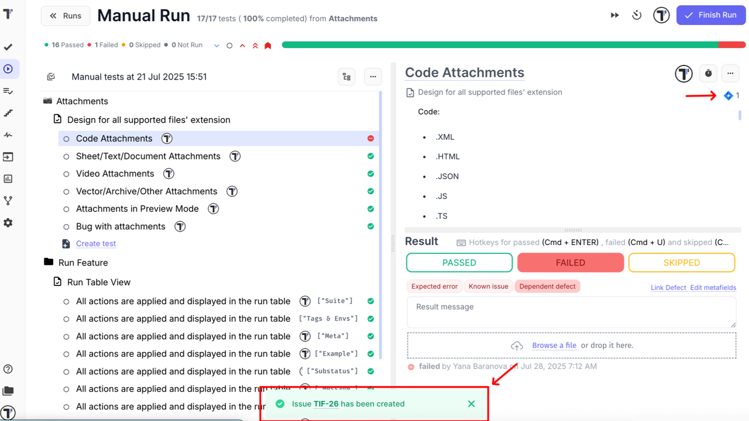The height and width of the screenshot is (421, 749).
Task: Open the Analytics chart icon in sidebar
Action: pos(8,178)
